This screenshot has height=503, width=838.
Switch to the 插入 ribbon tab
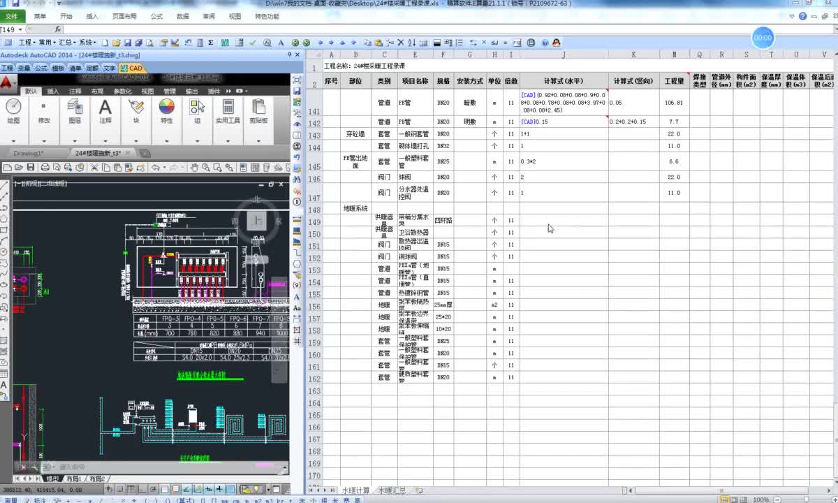[92, 16]
